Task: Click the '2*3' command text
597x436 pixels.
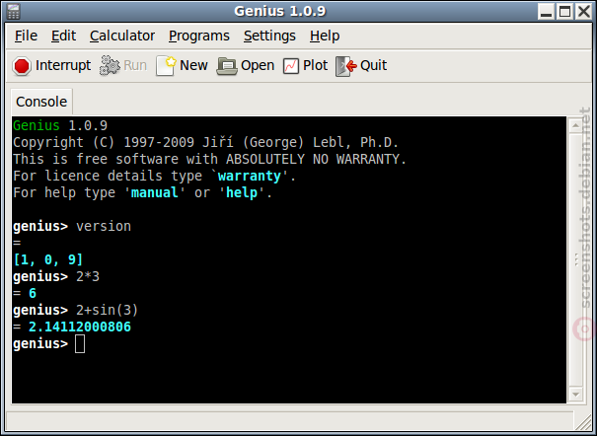Action: 88,276
